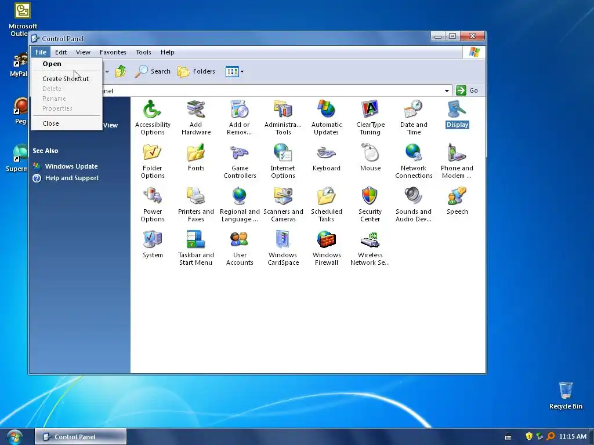Click the Start button orb
This screenshot has height=445, width=594.
pyautogui.click(x=14, y=437)
